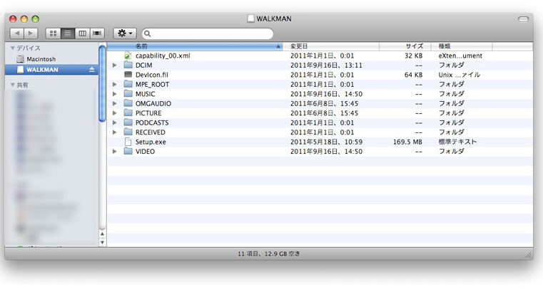This screenshot has width=543, height=289.
Task: Switch to list view mode
Action: click(68, 33)
